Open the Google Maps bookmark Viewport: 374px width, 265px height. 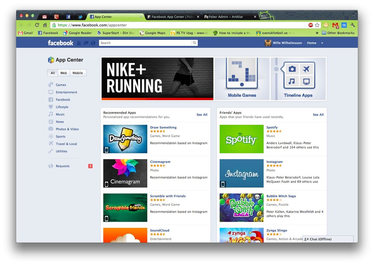point(153,33)
